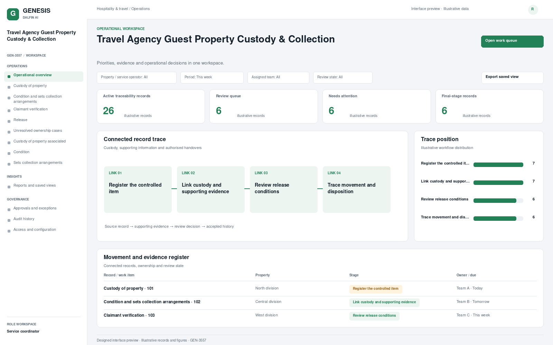Click the Register the controlled item progress bar

pos(498,165)
